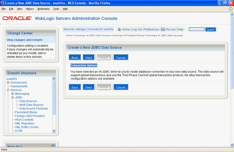Open the Bookmarks menu
Image resolution: width=234 pixels, height=152 pixels.
[44, 9]
